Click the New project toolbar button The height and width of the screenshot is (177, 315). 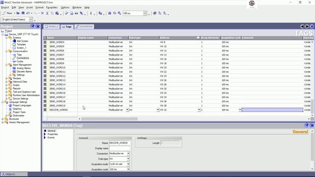pyautogui.click(x=7, y=13)
